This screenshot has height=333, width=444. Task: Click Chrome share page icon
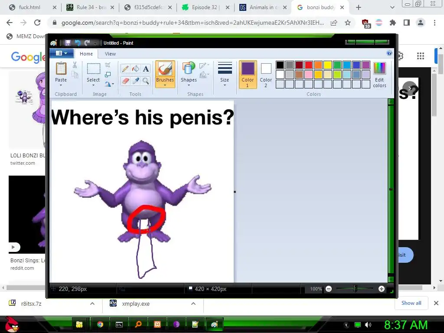[334, 23]
